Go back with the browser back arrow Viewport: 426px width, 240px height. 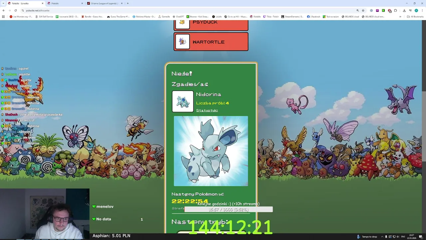[x=4, y=10]
